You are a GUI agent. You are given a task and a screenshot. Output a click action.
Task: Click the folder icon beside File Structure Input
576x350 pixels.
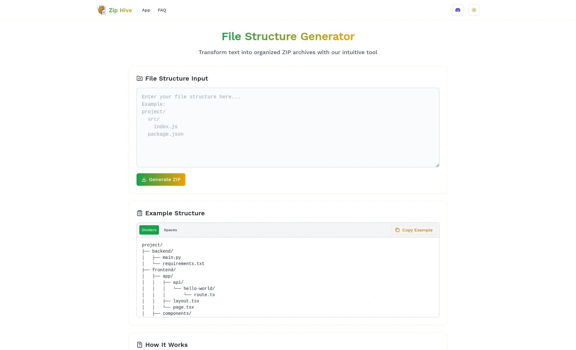[x=139, y=78]
